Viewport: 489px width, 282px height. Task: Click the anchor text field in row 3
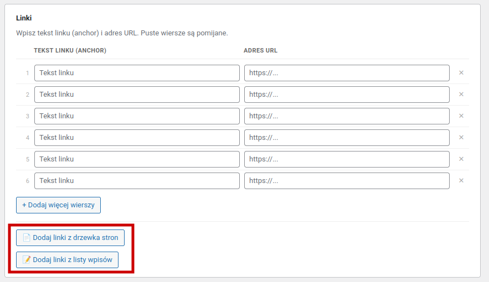[137, 116]
